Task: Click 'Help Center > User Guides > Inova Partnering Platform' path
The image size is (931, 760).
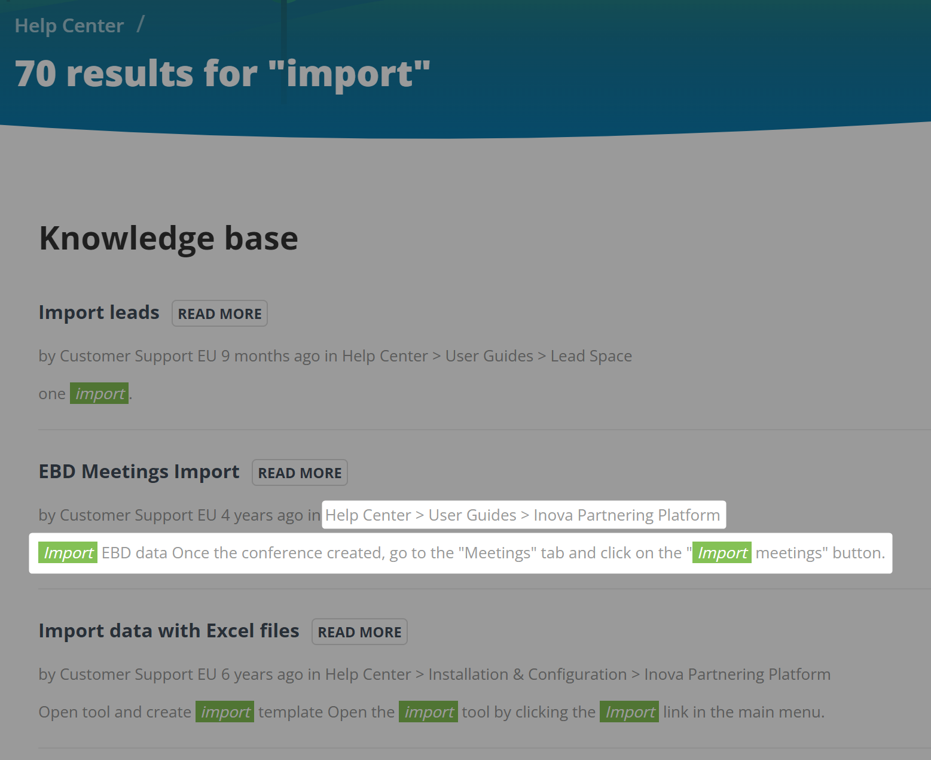Action: pyautogui.click(x=523, y=515)
